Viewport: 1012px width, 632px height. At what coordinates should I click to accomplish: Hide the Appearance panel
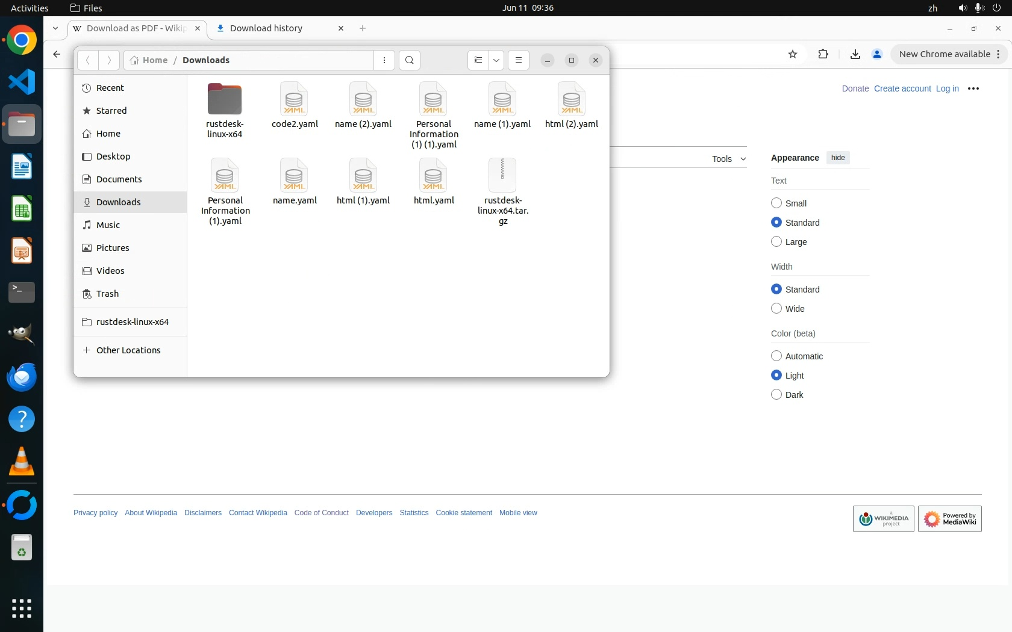pos(838,158)
